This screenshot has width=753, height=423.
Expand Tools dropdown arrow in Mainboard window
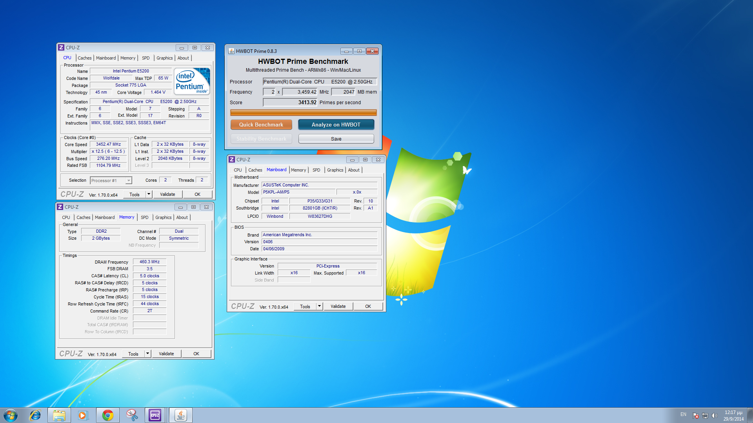coord(319,306)
